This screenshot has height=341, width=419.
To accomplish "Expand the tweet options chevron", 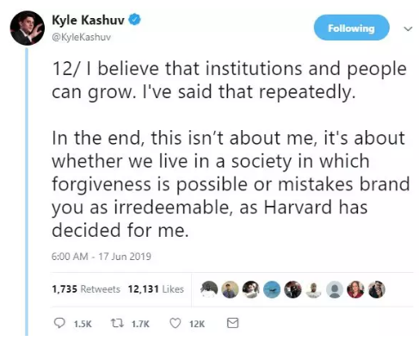I will coord(408,28).
